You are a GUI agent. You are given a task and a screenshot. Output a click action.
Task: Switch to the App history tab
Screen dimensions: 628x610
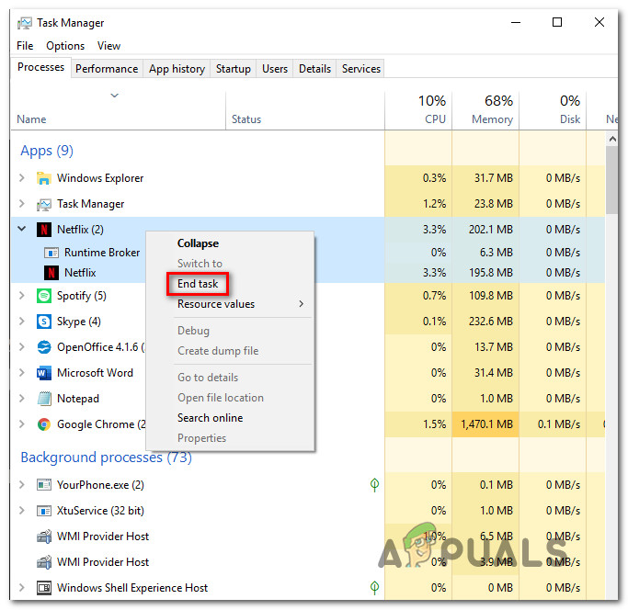coord(177,69)
